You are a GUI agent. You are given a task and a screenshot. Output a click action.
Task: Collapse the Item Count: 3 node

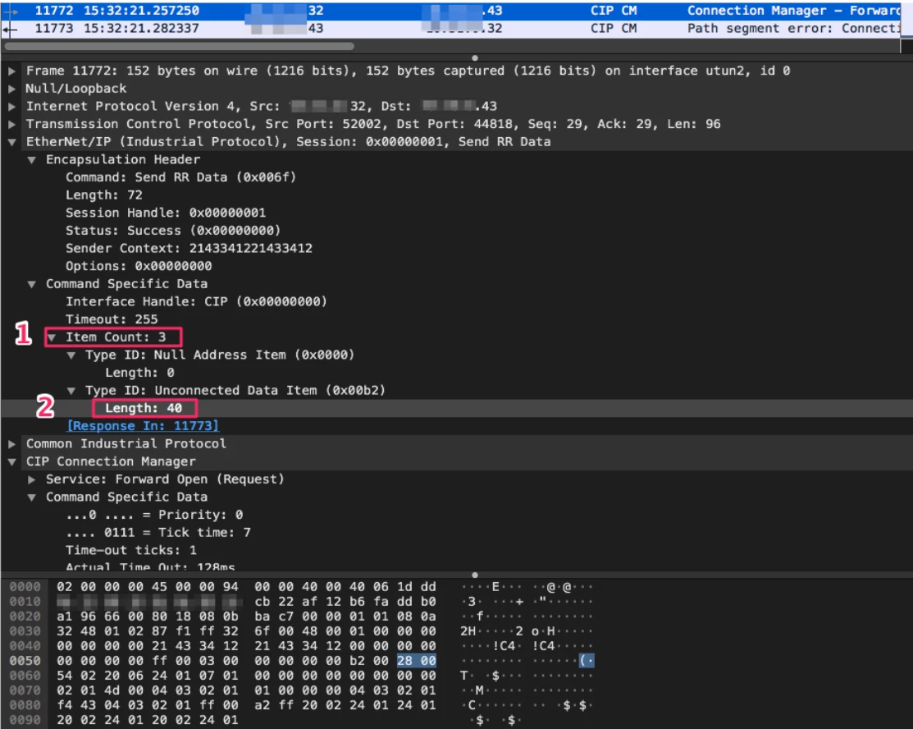point(52,337)
